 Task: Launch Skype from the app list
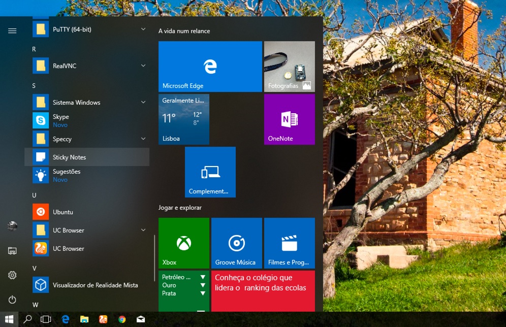point(87,120)
